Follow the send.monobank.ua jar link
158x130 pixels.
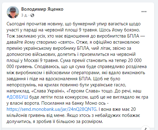click(52, 109)
